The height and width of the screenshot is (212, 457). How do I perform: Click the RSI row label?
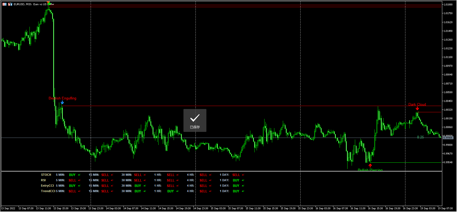click(x=43, y=180)
